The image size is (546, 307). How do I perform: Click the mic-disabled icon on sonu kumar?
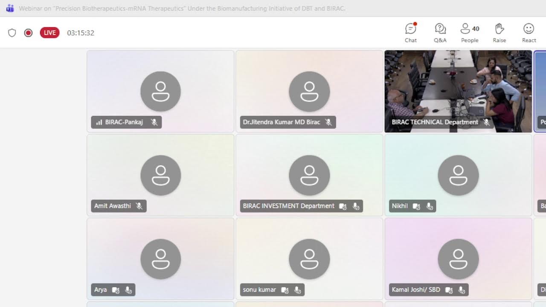pos(298,290)
